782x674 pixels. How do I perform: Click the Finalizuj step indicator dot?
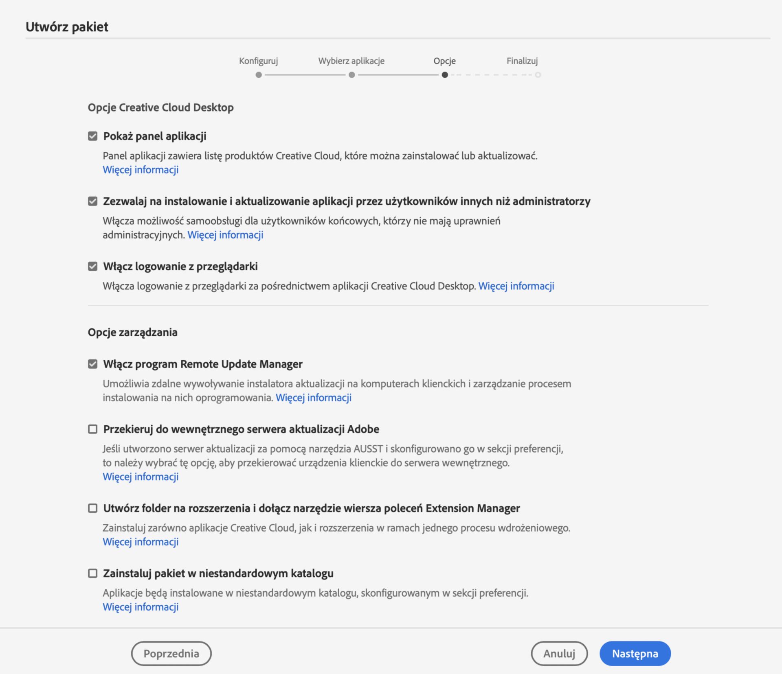[x=538, y=75]
